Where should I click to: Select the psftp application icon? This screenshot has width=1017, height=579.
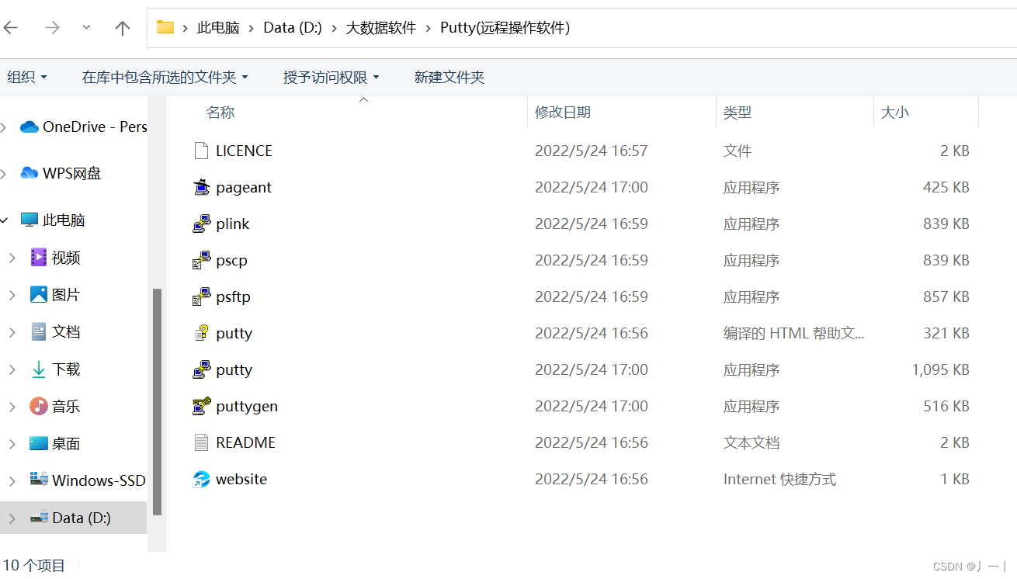point(202,296)
